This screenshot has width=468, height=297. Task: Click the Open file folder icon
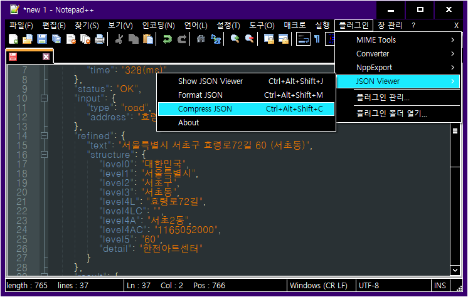28,39
